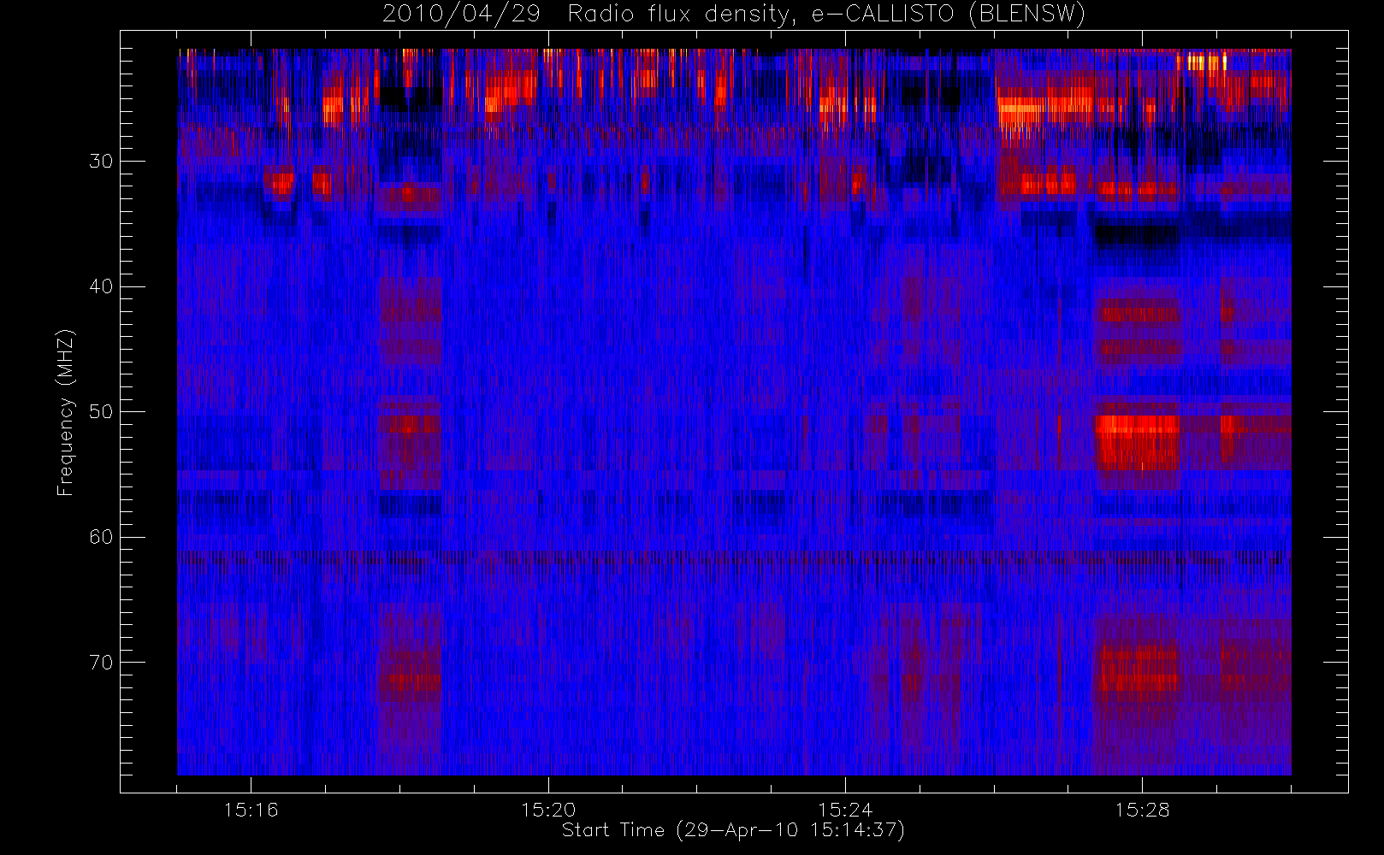Click the "Start Time (29-Apr-10 15:14:37)" axis label
The image size is (1384, 855).
[x=734, y=830]
